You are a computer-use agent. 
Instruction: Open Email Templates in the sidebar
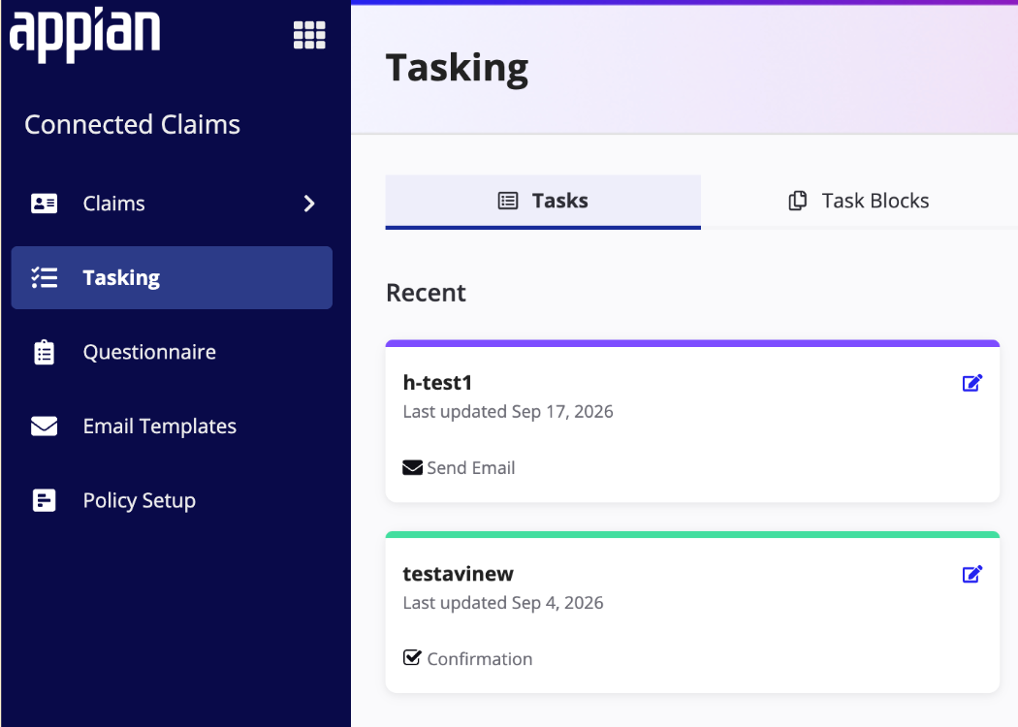tap(172, 427)
